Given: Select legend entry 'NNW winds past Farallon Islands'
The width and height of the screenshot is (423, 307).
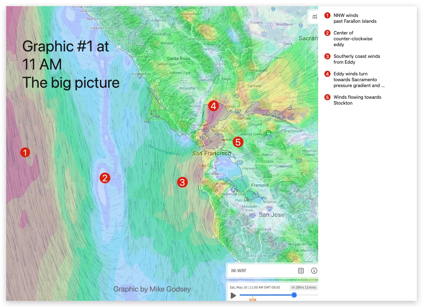Looking at the screenshot, I should [355, 18].
